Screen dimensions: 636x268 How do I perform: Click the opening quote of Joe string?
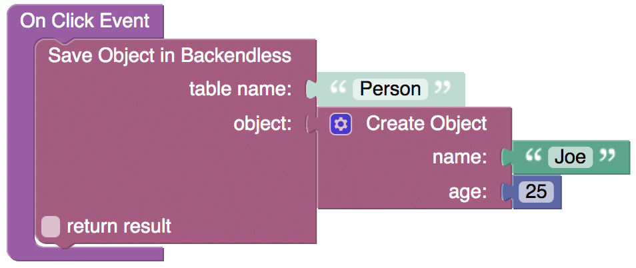[533, 155]
